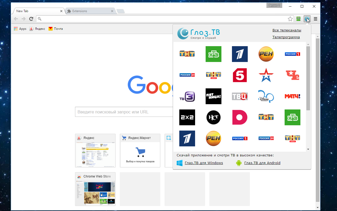Open the Дождь pink channel logo
Image resolution: width=337 pixels, height=211 pixels.
[x=240, y=117]
